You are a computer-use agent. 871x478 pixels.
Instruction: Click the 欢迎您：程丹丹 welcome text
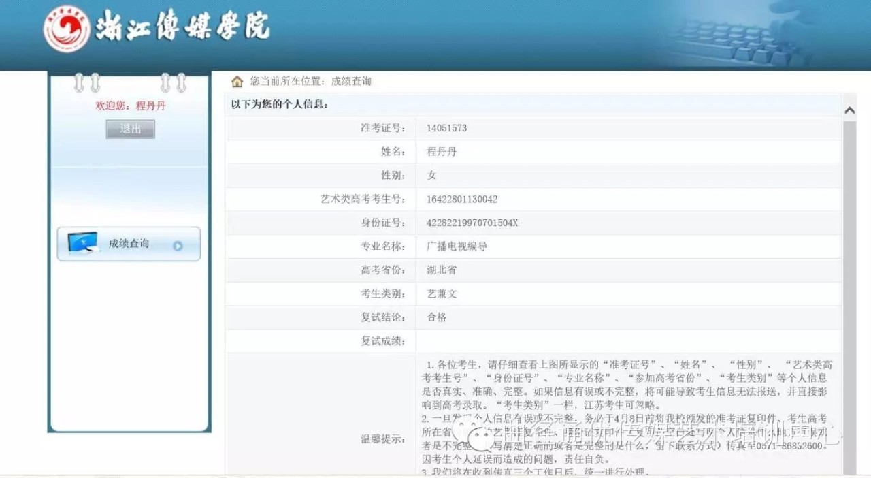pos(131,106)
